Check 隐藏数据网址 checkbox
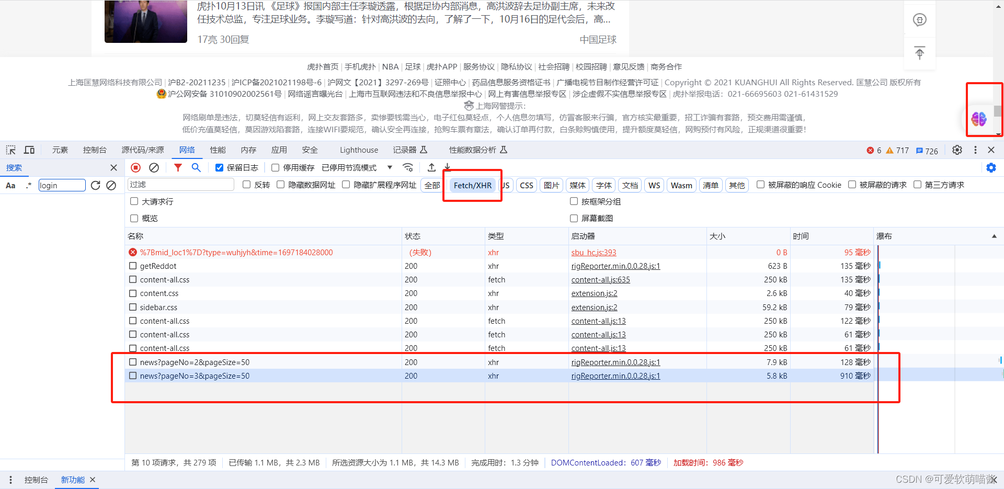The image size is (1004, 489). 281,185
